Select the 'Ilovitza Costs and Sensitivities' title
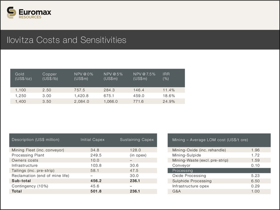Screen dimensions: 280x210 (x=66, y=40)
